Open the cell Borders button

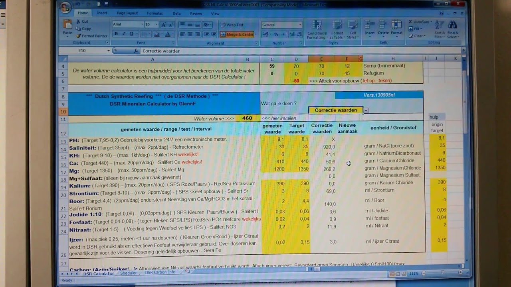[x=145, y=34]
